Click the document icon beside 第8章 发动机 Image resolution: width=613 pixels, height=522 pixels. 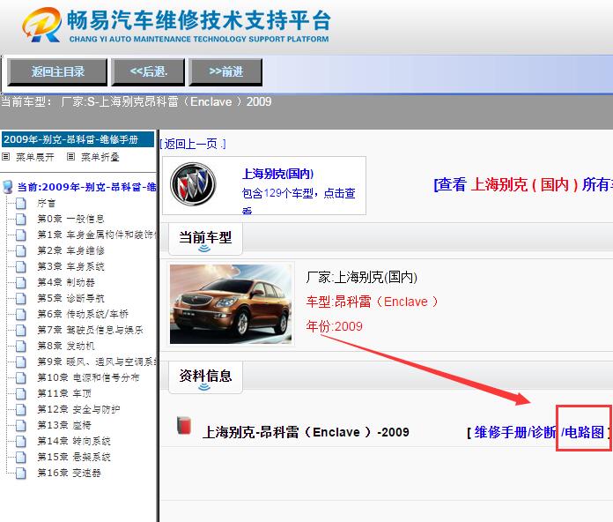[21, 346]
